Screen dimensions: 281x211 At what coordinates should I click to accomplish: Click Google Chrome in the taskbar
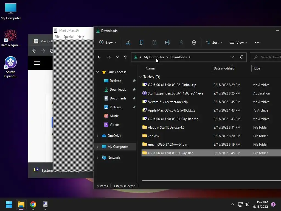(33, 204)
